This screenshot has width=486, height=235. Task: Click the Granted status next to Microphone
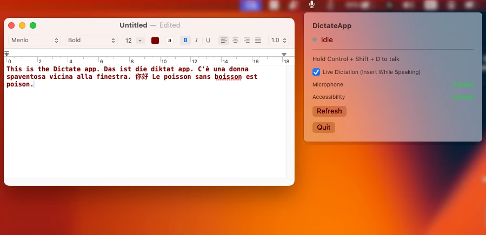(463, 84)
